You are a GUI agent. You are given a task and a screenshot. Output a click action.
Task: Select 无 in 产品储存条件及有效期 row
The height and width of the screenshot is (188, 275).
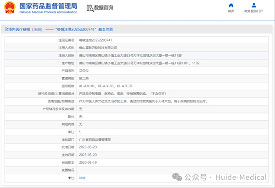(x=81, y=109)
